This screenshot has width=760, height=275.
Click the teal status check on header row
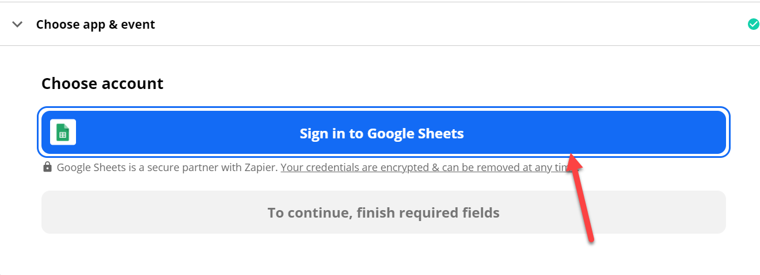[x=753, y=24]
